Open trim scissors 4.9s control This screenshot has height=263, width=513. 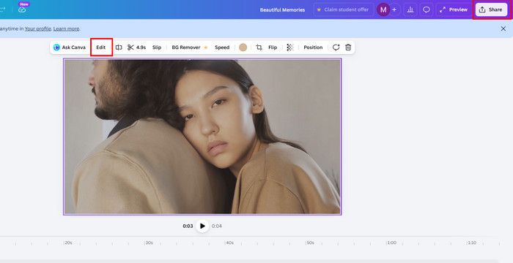[137, 47]
